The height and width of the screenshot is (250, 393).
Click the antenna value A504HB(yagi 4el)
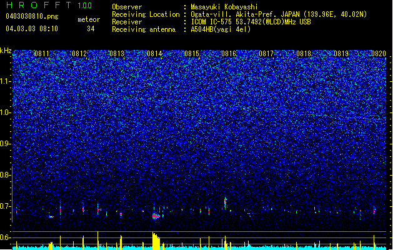[x=221, y=29]
